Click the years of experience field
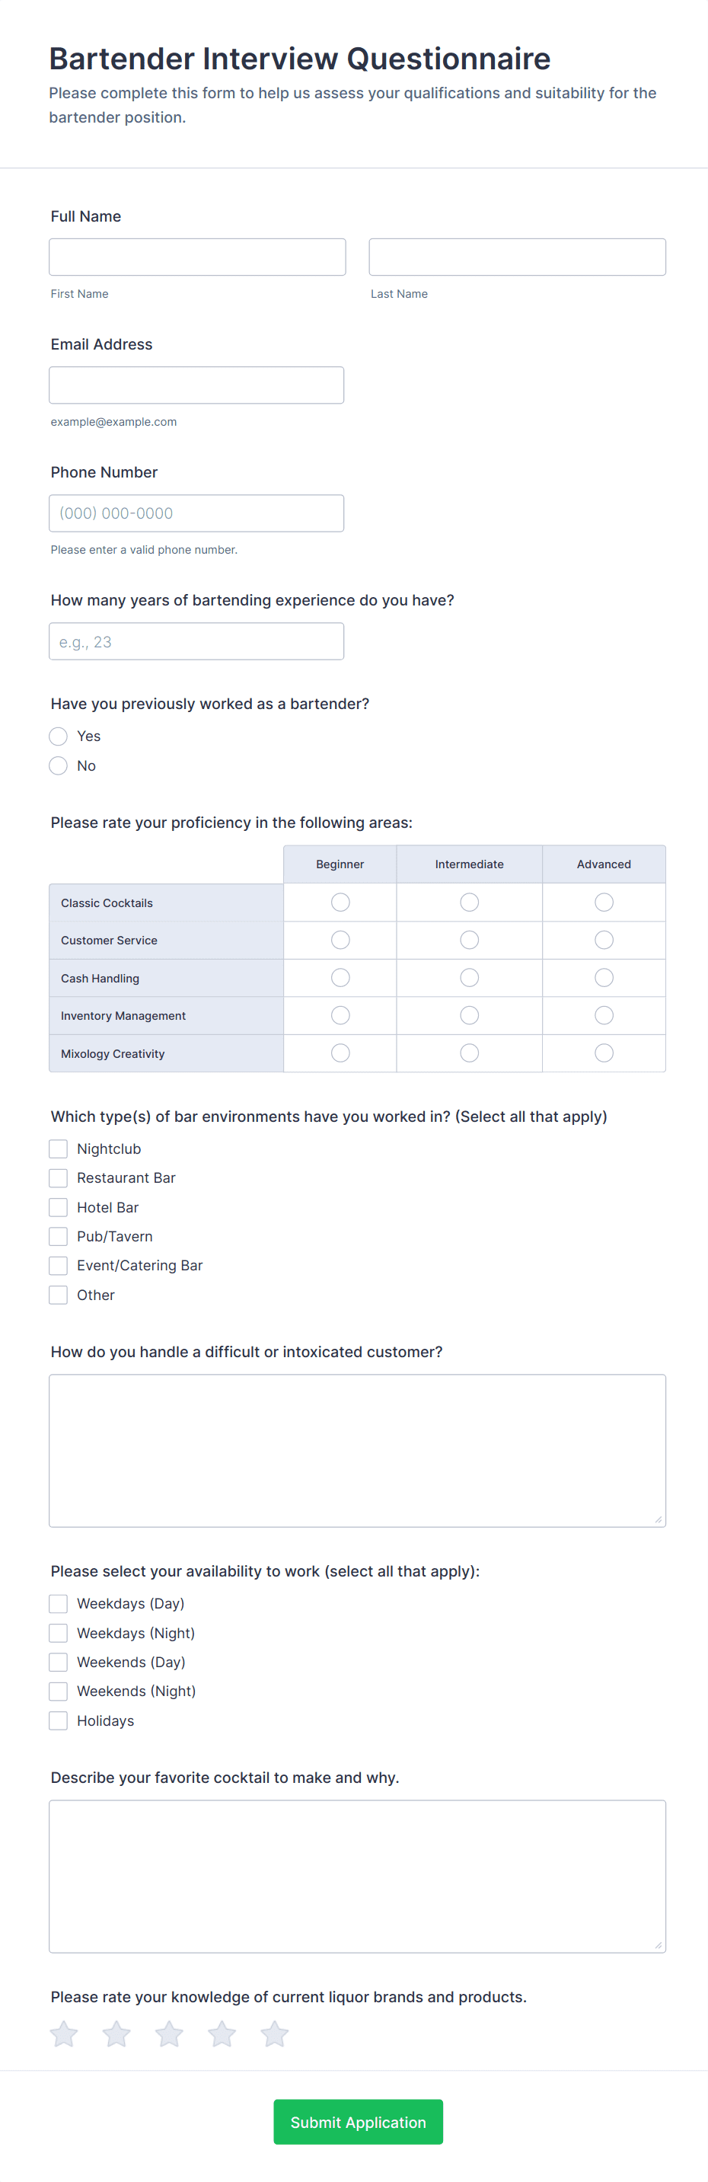Image resolution: width=708 pixels, height=2182 pixels. 196,641
